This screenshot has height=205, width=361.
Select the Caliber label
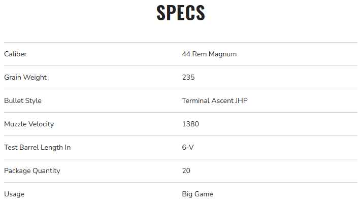[15, 54]
